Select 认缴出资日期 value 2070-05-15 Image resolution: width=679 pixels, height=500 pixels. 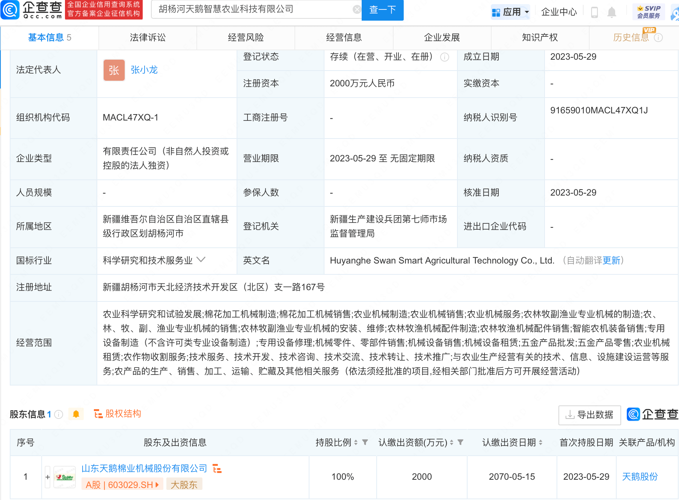(x=512, y=477)
